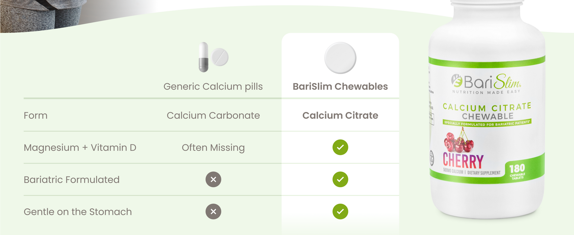Click the gray X for Bariatric Formulated
574x235 pixels.
[213, 179]
